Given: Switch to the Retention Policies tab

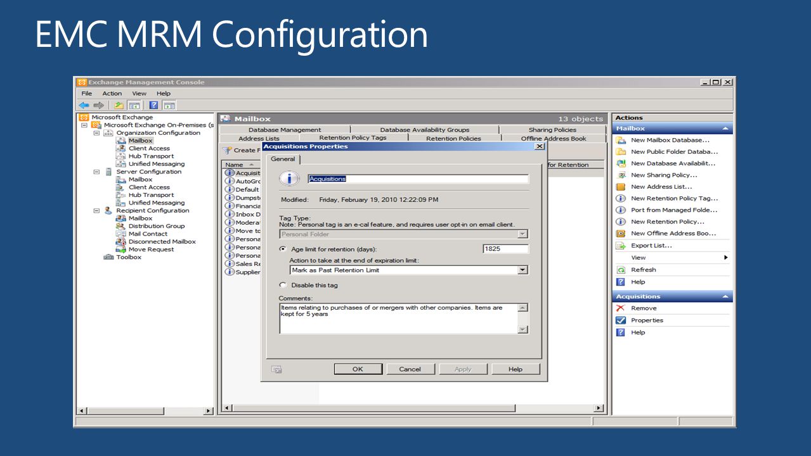Looking at the screenshot, I should 454,139.
